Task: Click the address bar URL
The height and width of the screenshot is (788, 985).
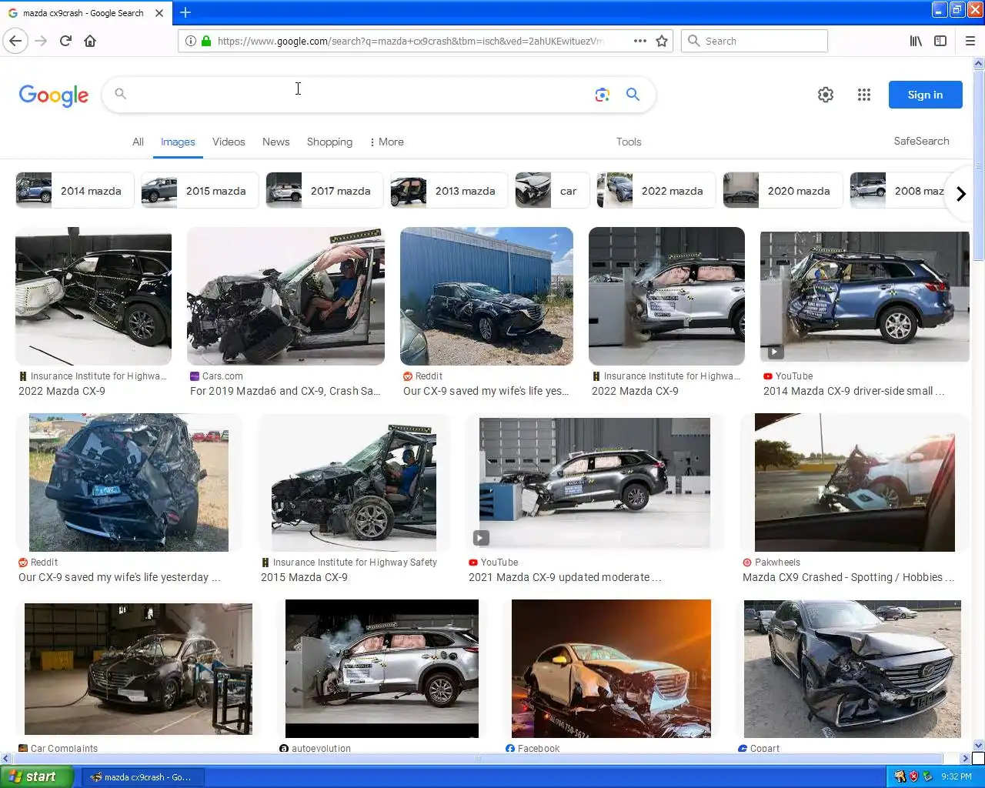Action: click(x=410, y=41)
